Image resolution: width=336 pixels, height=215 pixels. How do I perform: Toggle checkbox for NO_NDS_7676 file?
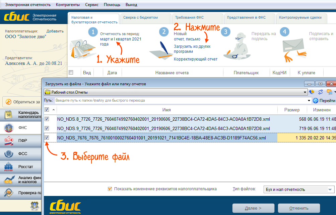(47, 137)
